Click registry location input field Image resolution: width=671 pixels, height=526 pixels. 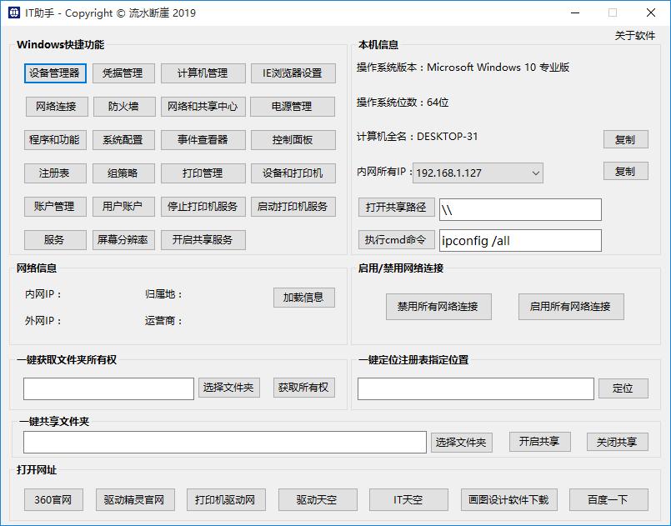click(476, 388)
